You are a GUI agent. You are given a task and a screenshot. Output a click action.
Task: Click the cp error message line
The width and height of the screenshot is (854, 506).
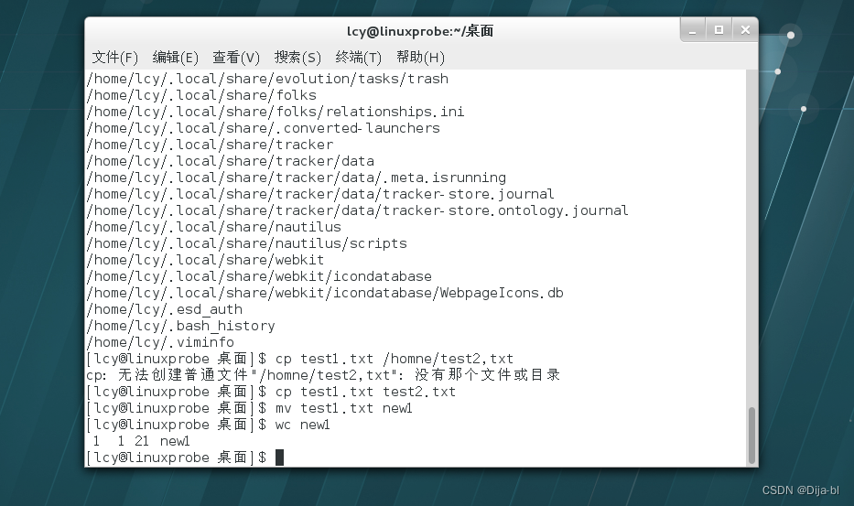323,375
